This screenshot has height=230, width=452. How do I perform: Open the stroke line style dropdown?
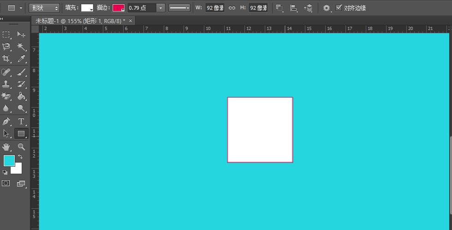coord(179,8)
